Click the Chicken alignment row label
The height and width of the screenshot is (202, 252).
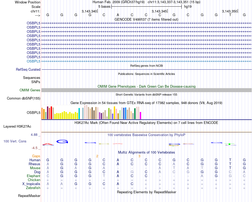coord(34,180)
